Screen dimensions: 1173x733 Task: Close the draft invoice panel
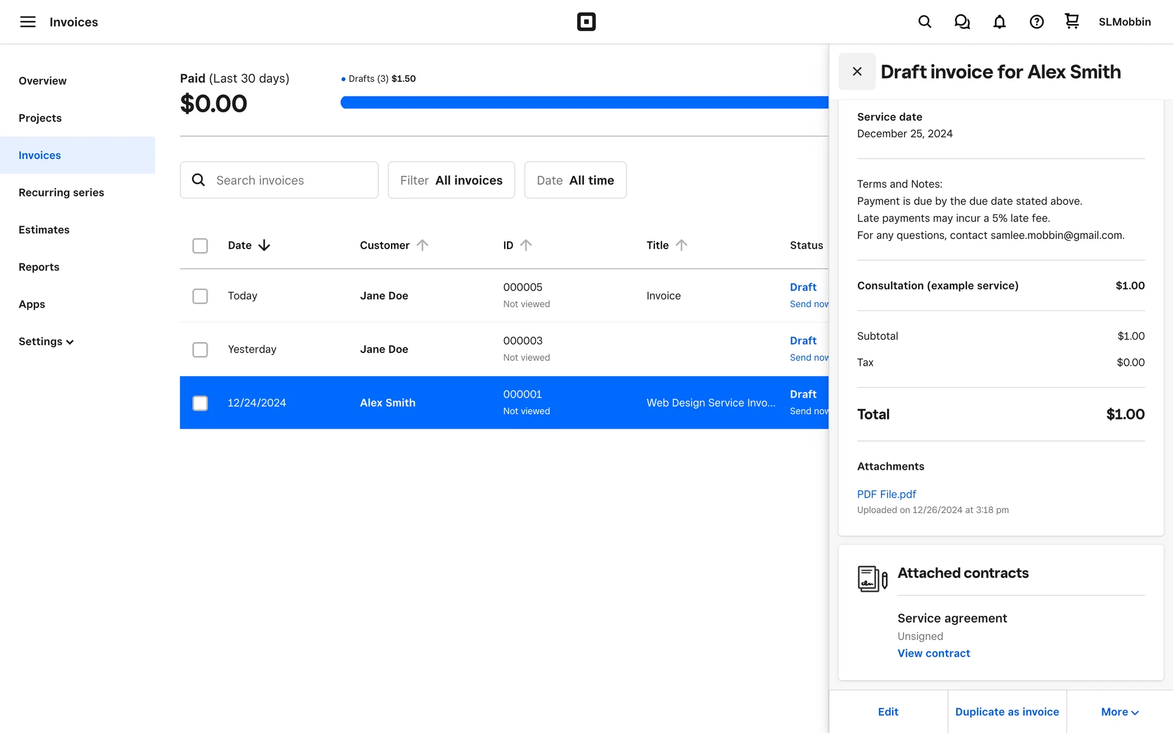pos(857,71)
